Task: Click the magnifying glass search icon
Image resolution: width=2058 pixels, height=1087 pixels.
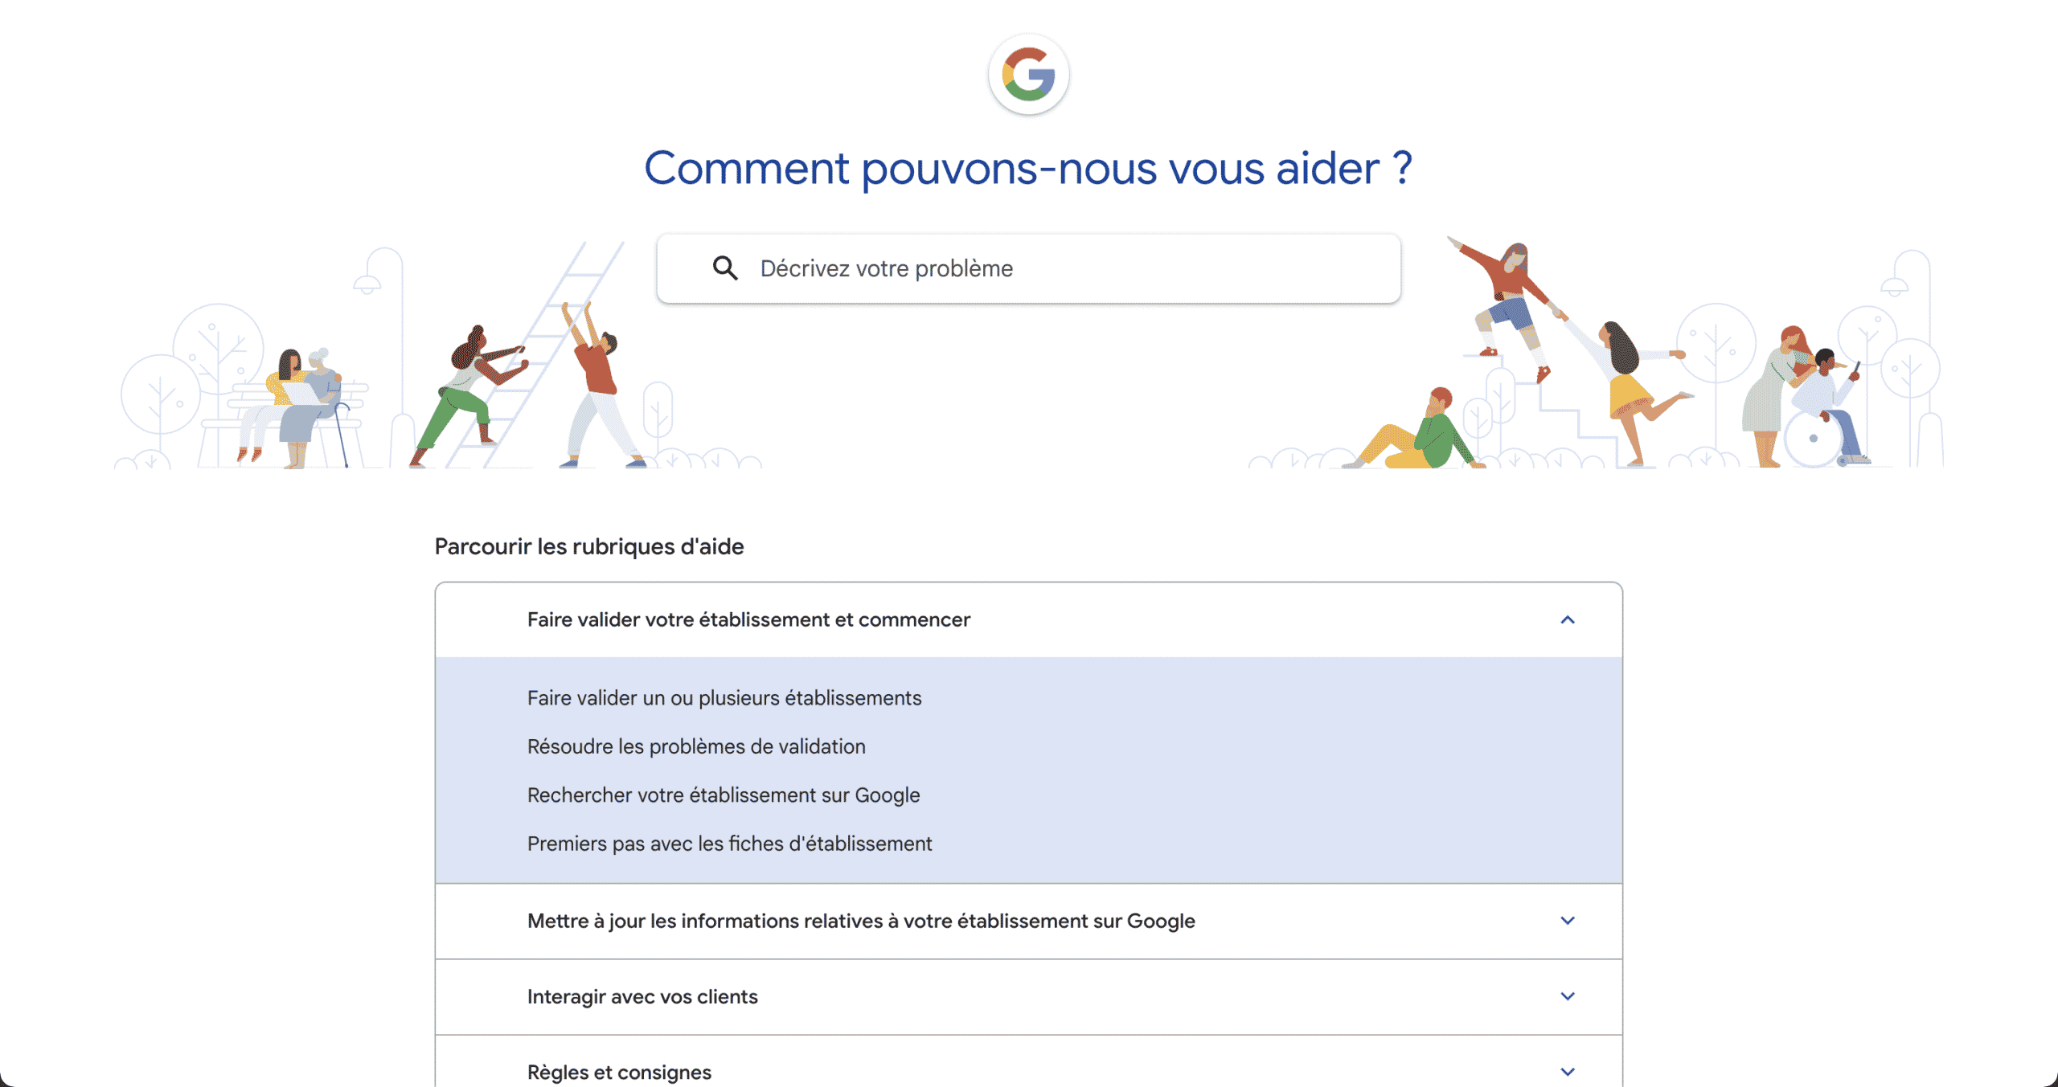Action: coord(724,268)
